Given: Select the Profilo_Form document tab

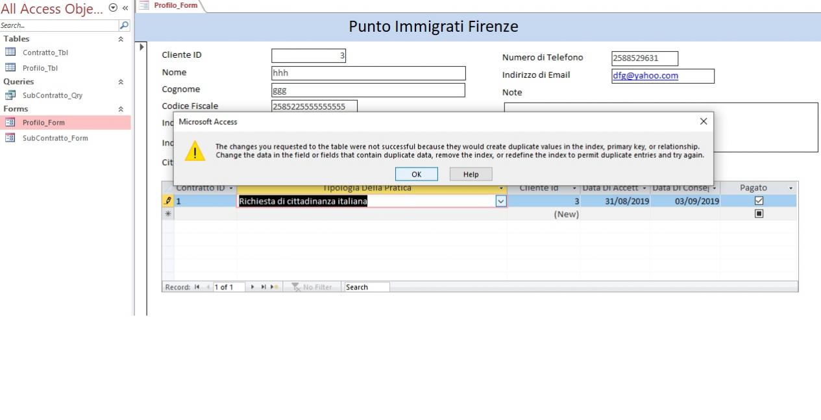Looking at the screenshot, I should [x=171, y=5].
